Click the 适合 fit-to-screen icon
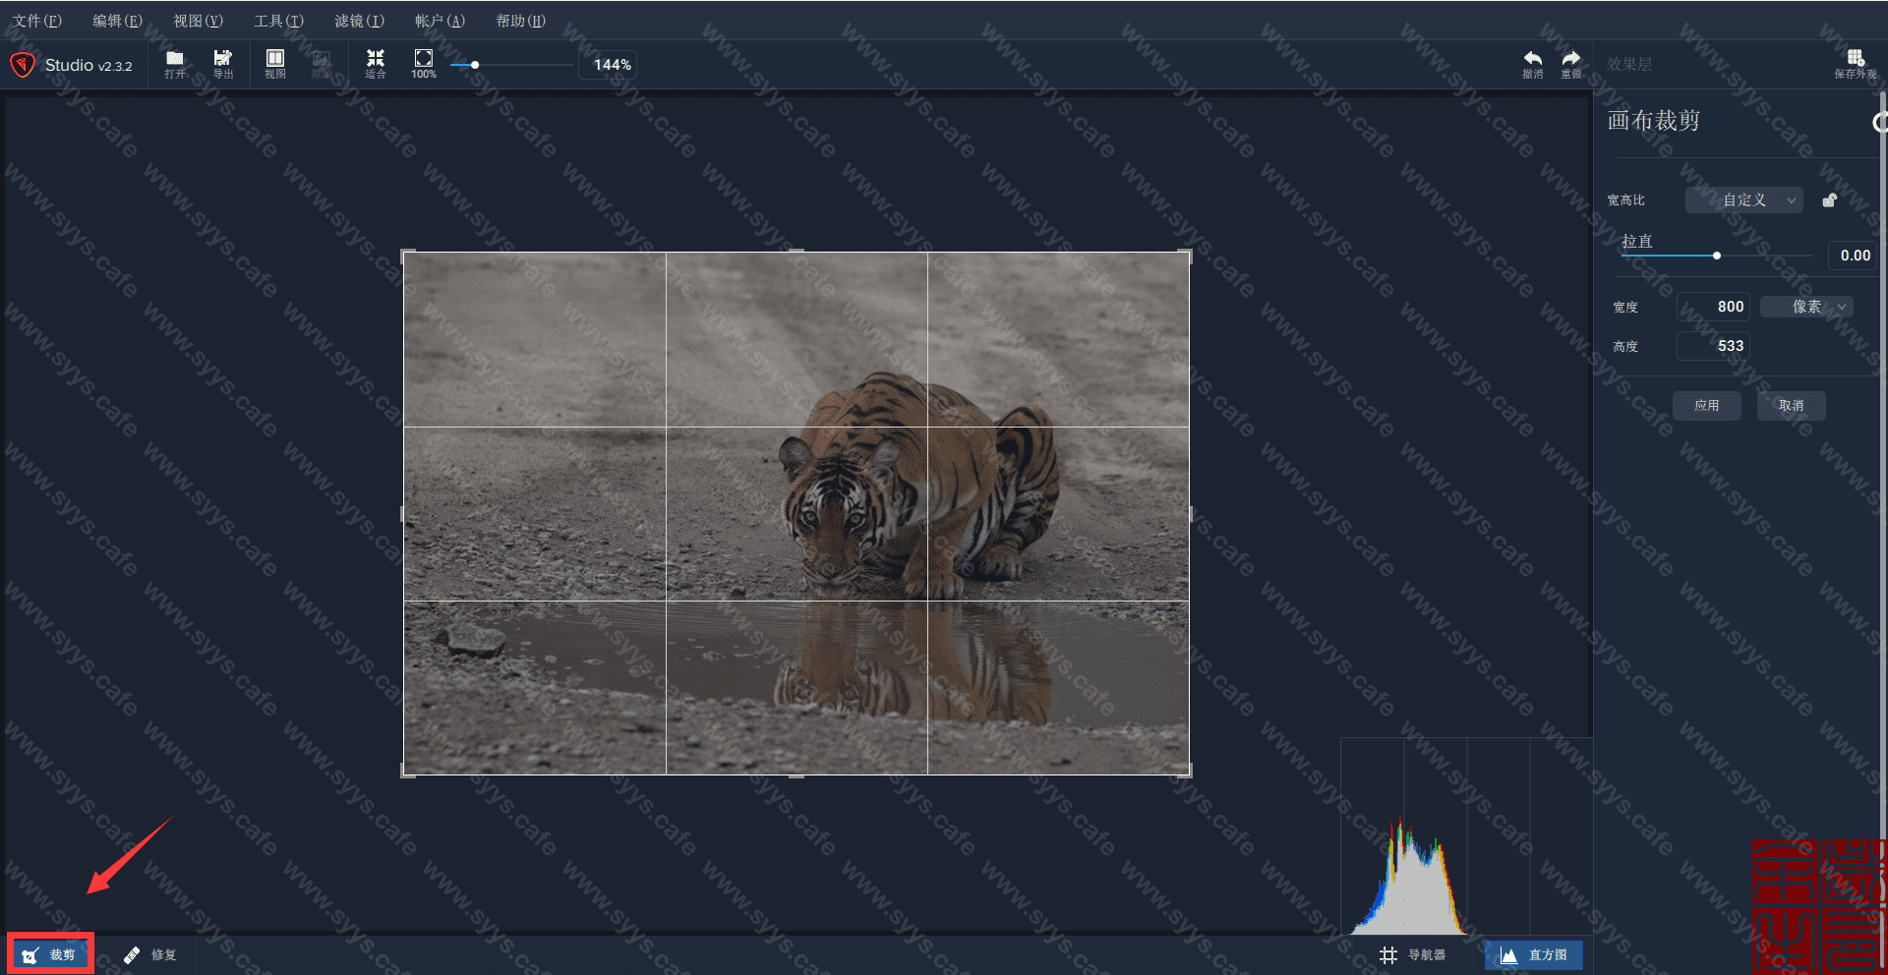Screen dimensions: 1888x975 point(376,64)
